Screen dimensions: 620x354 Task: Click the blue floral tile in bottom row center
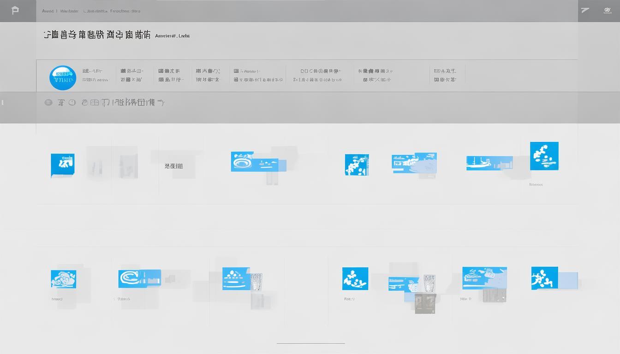(355, 278)
